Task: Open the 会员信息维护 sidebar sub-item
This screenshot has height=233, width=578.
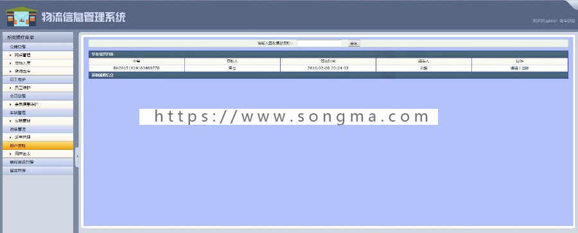Action: [38, 104]
